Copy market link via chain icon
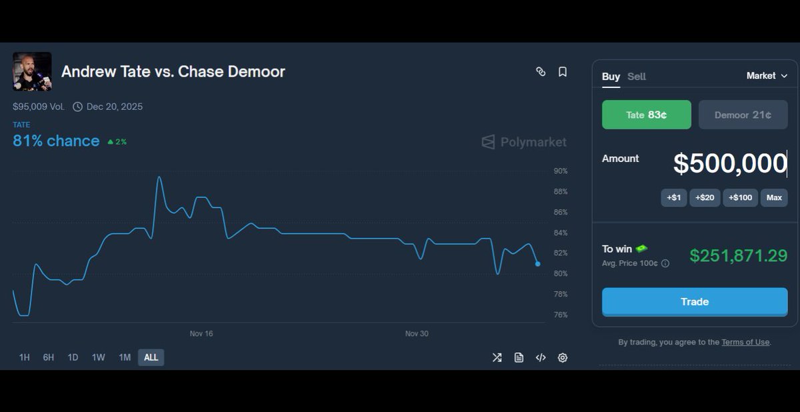Screen dimensions: 800x412 point(541,72)
